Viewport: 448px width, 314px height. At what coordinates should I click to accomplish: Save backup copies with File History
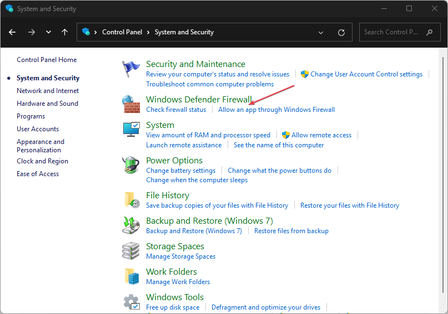coord(217,205)
